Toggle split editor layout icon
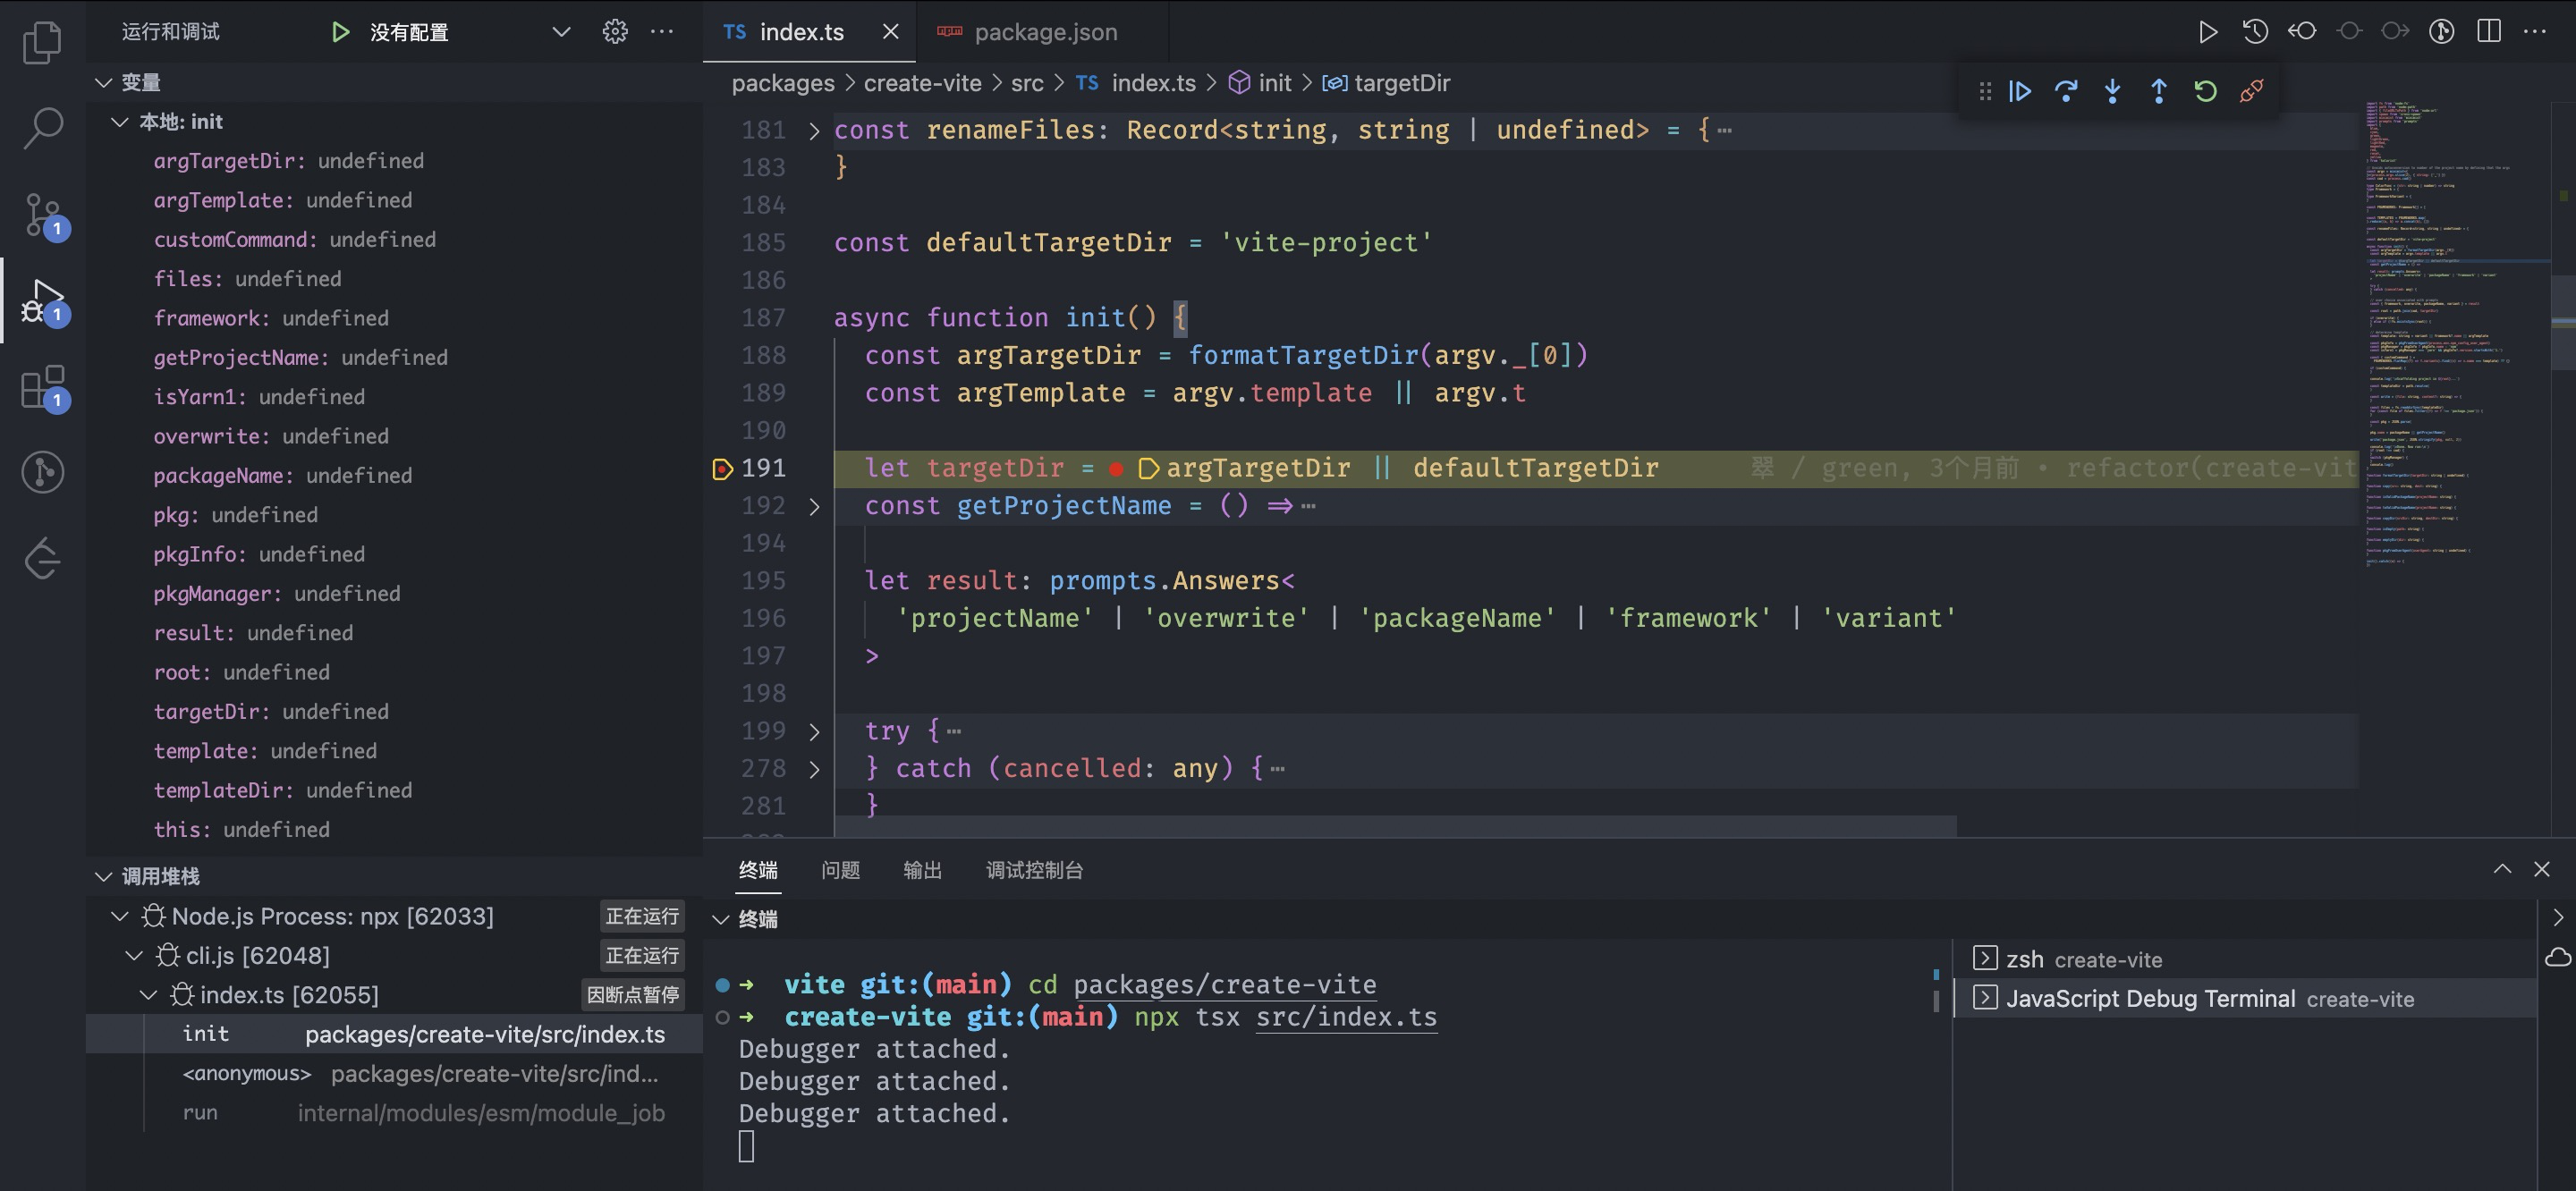The height and width of the screenshot is (1191, 2576). [2489, 32]
